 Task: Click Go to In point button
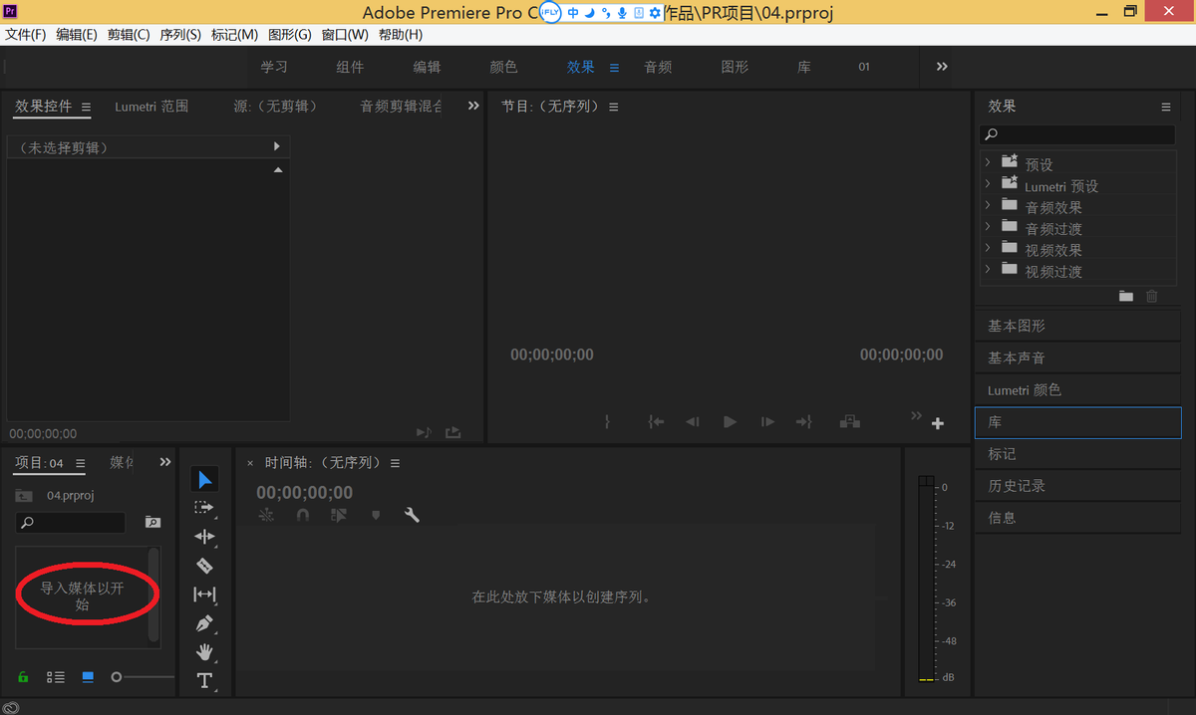click(656, 422)
